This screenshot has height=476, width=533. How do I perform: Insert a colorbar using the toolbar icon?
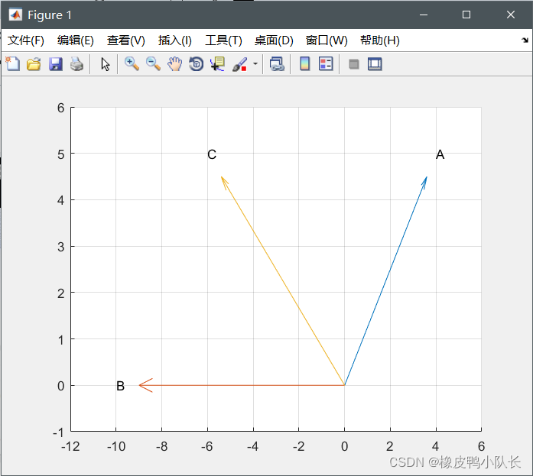304,64
